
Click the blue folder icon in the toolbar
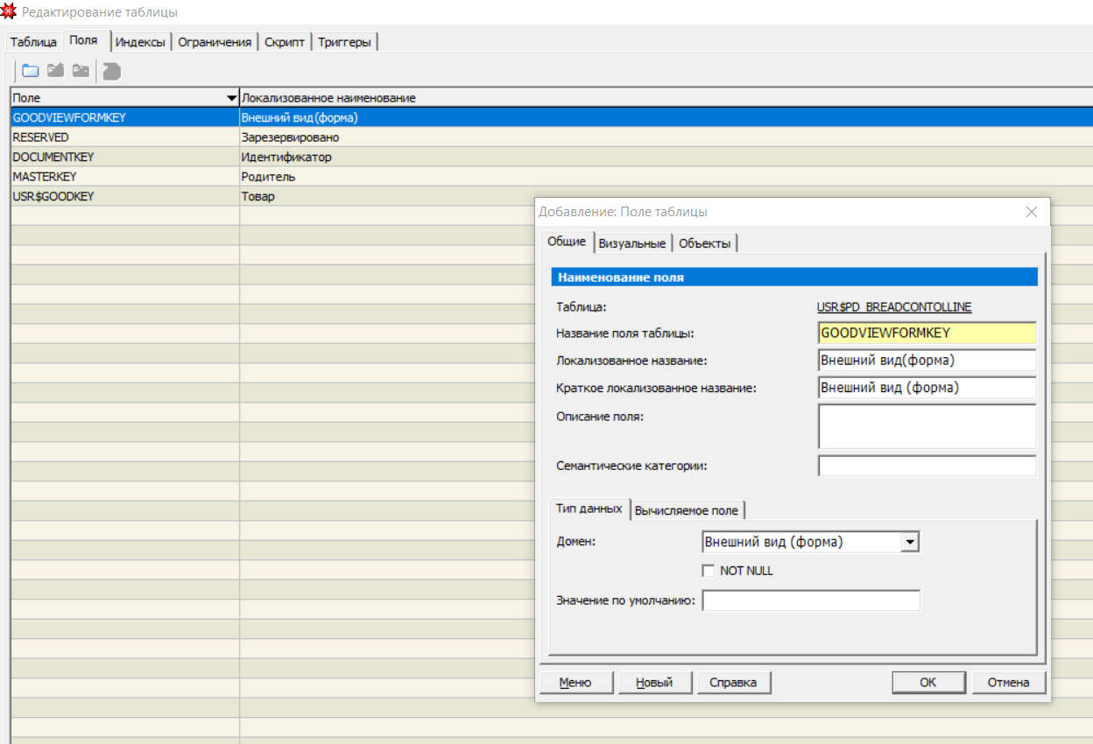31,71
